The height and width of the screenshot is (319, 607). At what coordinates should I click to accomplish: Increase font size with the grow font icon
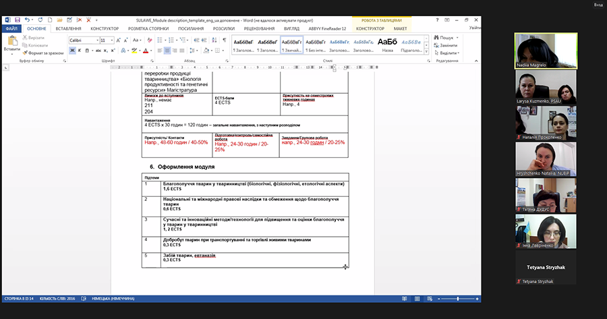pos(118,40)
